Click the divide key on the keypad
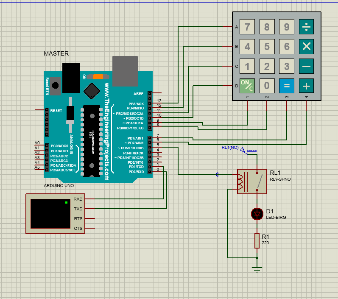The height and width of the screenshot is (299, 338). [306, 27]
